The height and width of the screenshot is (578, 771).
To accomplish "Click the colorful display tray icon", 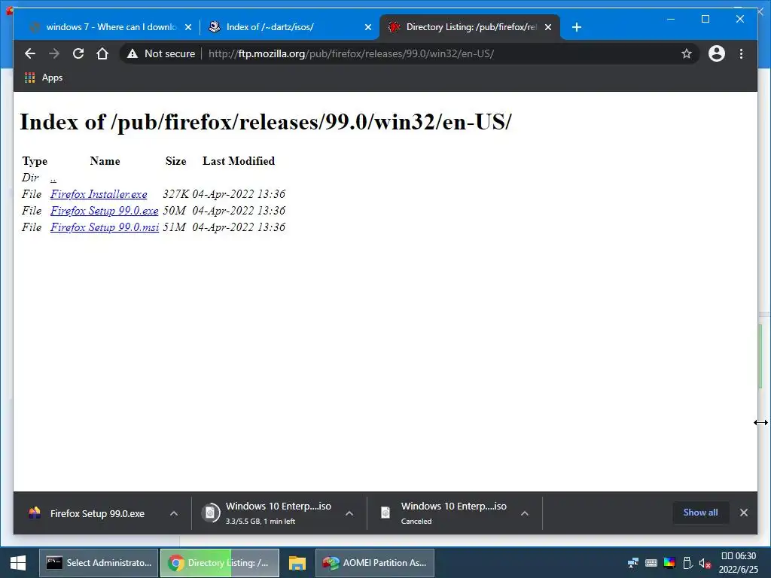I will [669, 563].
